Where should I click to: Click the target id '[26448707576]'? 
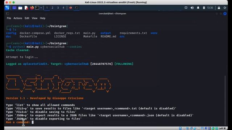(101, 64)
